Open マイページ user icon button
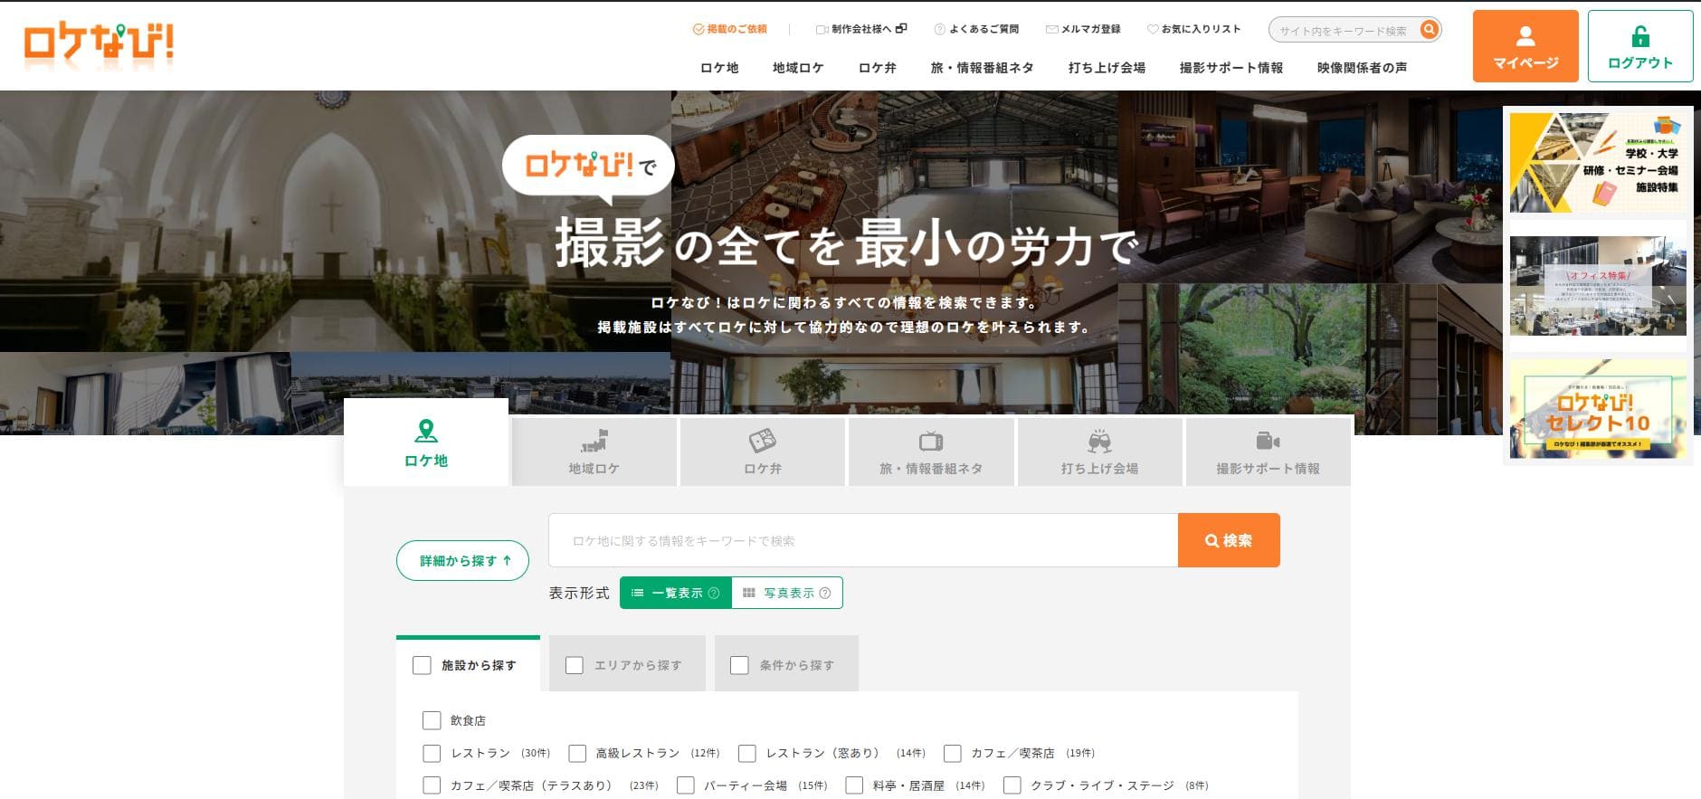Viewport: 1701px width, 799px height. [x=1525, y=46]
